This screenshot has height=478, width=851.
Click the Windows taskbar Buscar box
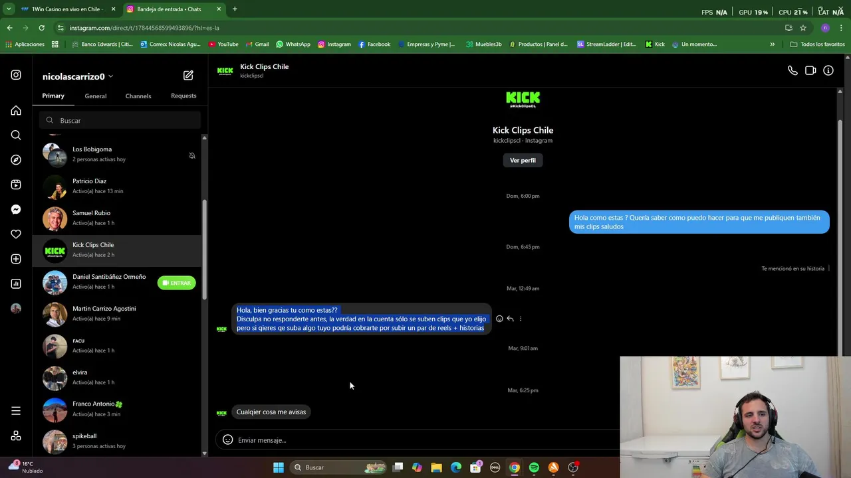click(339, 467)
